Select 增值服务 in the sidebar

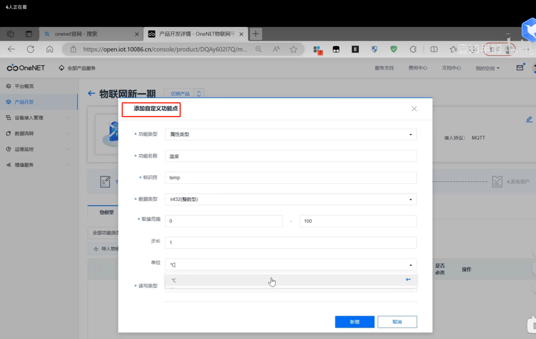[x=24, y=165]
